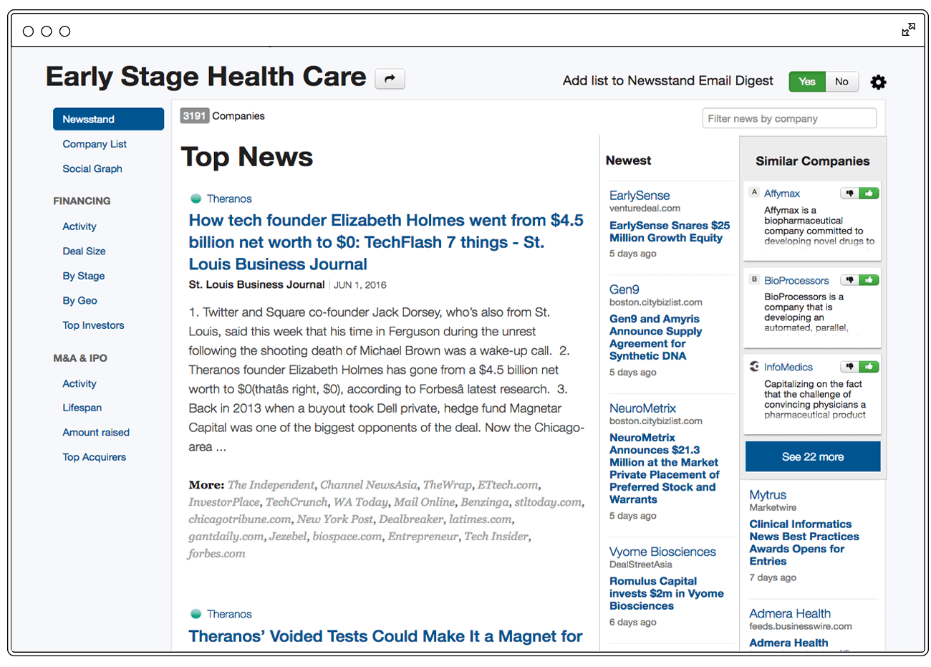
Task: Open InfoMedics in Similar Companies
Action: [788, 367]
